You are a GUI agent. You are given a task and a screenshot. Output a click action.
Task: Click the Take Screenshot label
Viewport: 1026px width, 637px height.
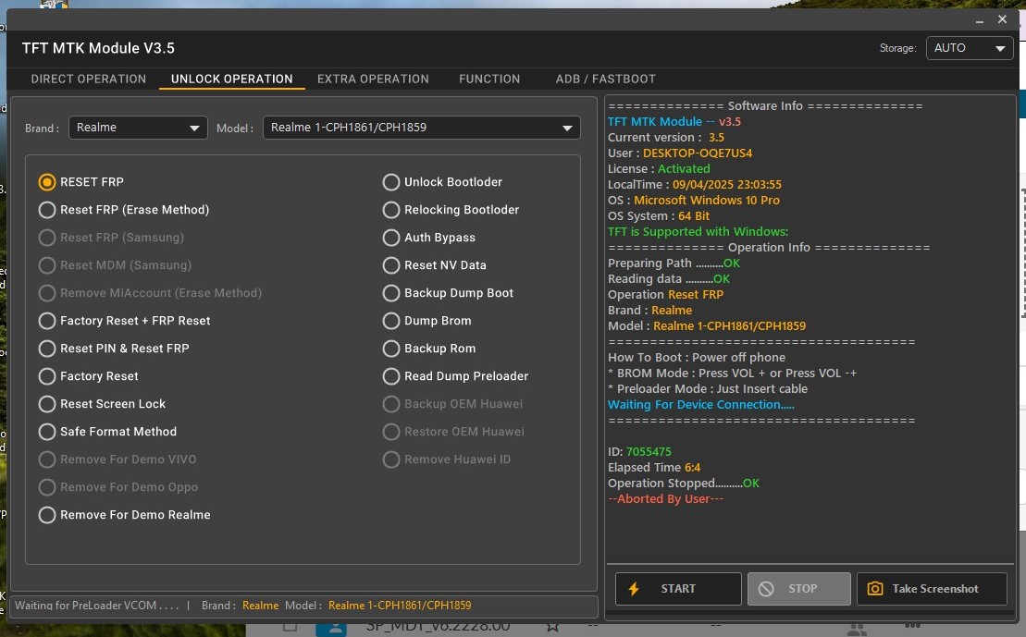pos(935,589)
